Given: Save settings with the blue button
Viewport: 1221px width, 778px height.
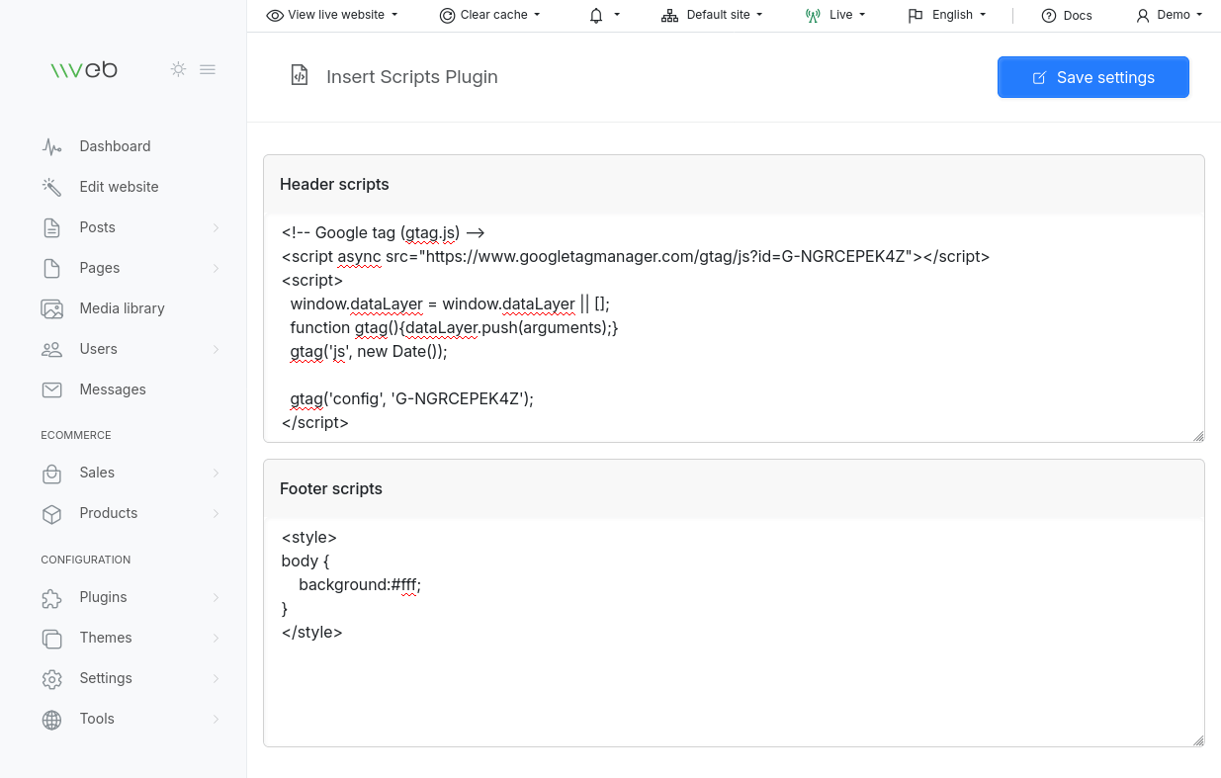Looking at the screenshot, I should coord(1093,77).
